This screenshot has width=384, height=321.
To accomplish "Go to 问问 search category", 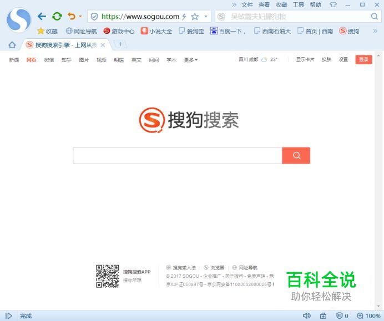I will [154, 60].
